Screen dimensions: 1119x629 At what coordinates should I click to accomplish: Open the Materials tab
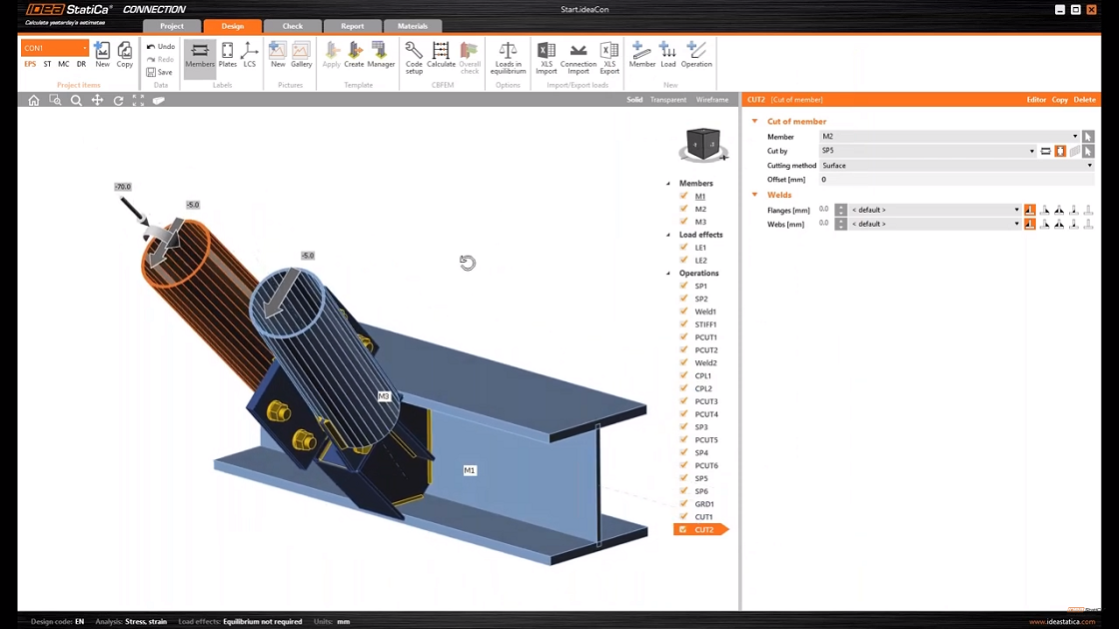[413, 26]
